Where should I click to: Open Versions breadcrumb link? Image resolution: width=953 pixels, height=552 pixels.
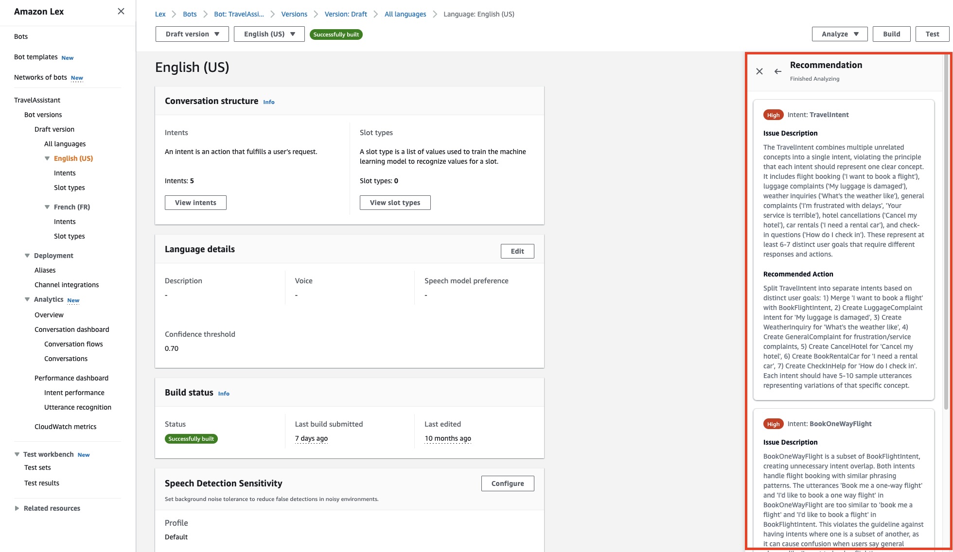(x=294, y=14)
